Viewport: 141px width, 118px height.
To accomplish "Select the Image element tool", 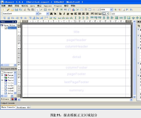I will [x=61, y=10].
